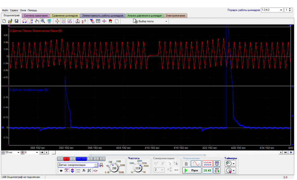This screenshot has height=180, width=297.
Task: Switch to the Система зажигания tab
Action: point(36,16)
